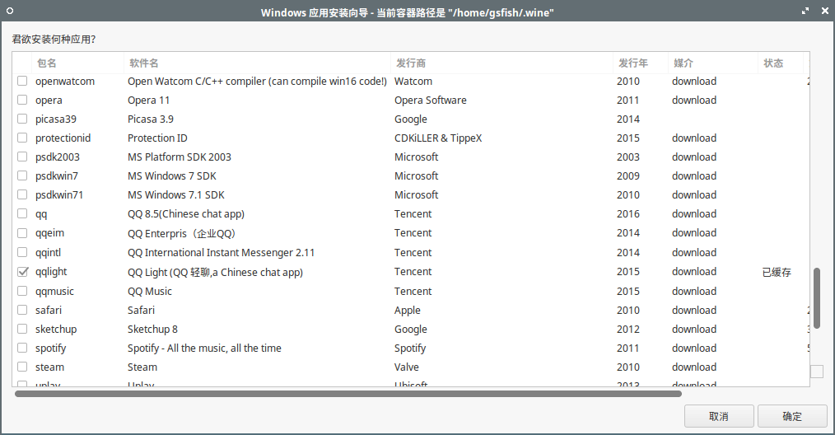
Task: Select 'Spotify - All the music' entry
Action: pyautogui.click(x=204, y=348)
